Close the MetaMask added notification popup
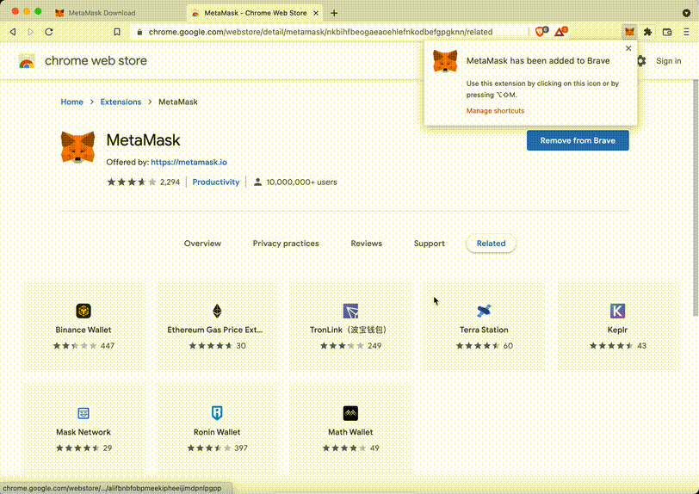Viewport: 699px width, 494px height. point(628,48)
